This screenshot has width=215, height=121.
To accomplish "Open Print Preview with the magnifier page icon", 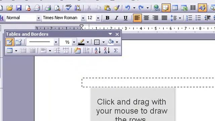I will tap(57, 8).
